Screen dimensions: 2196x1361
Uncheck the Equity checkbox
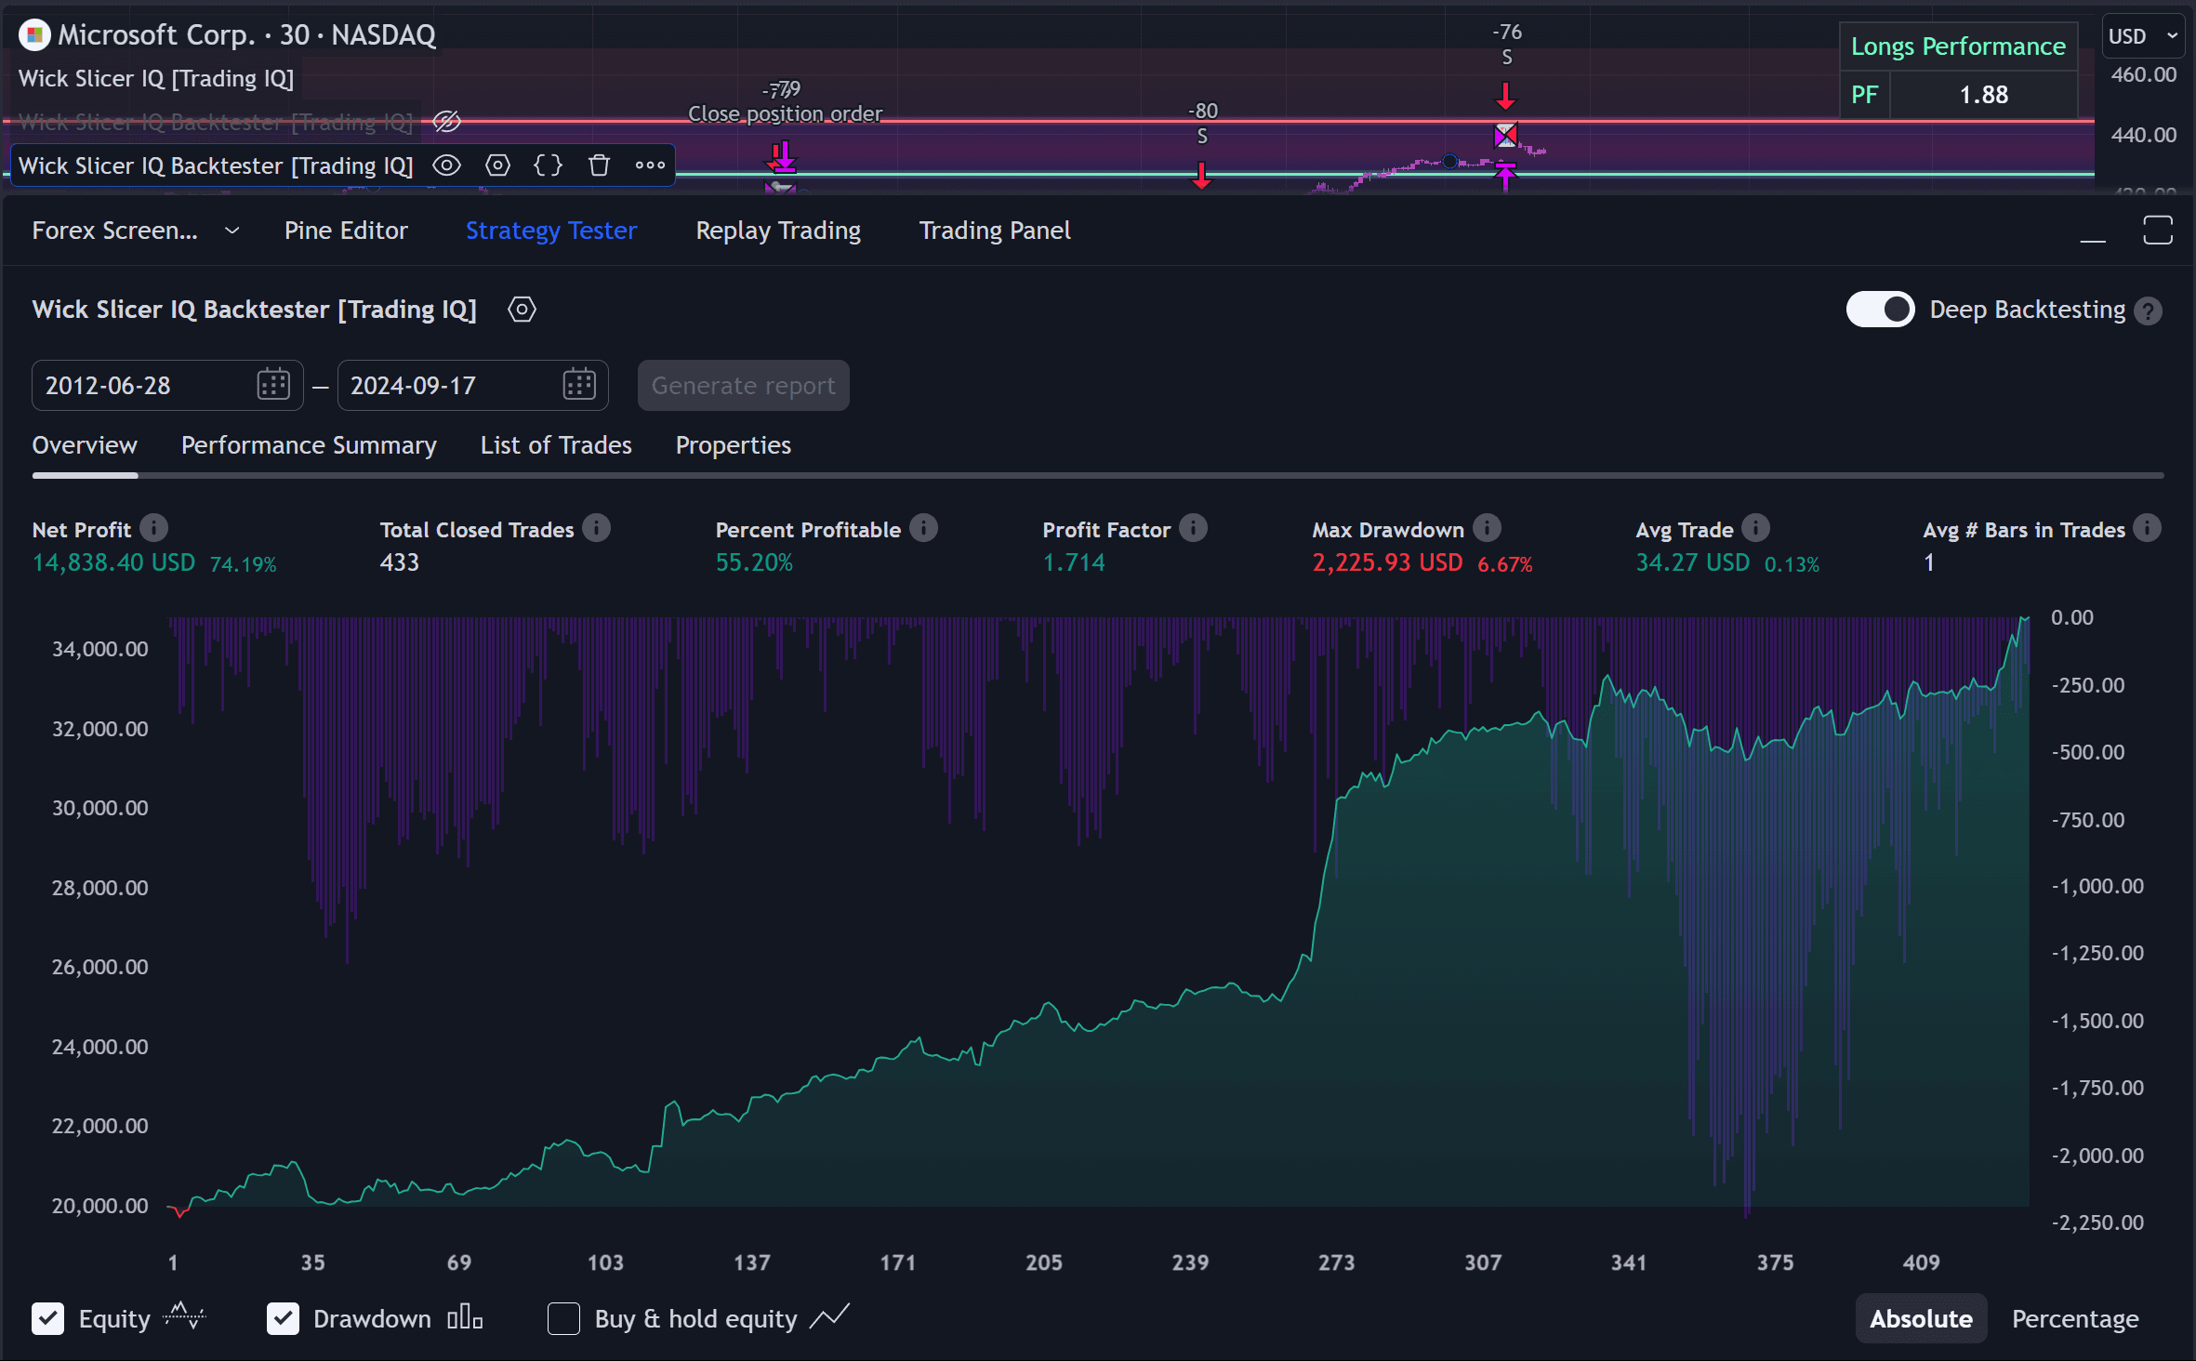pos(47,1318)
